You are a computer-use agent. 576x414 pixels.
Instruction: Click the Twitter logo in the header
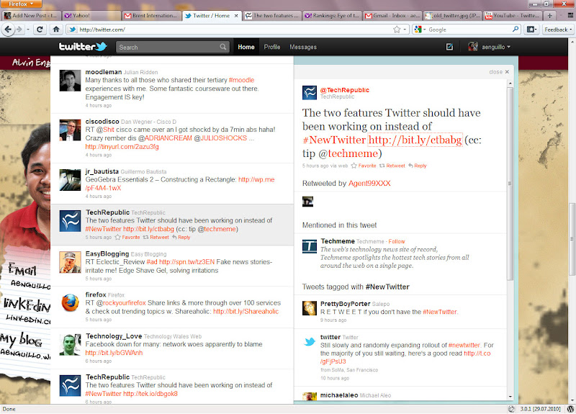click(x=83, y=47)
